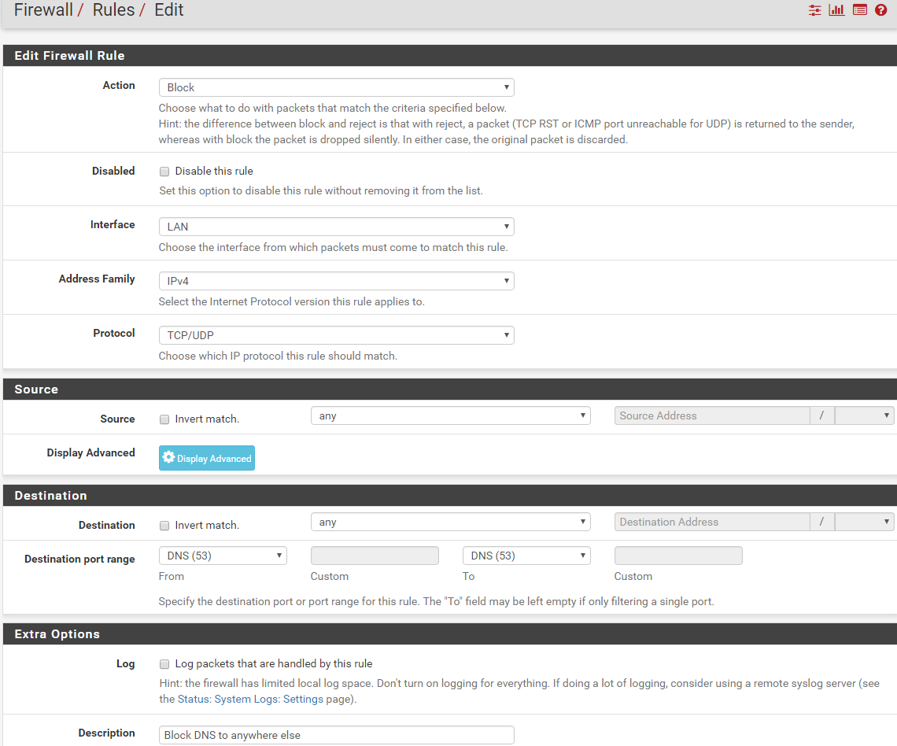Go to Rules in the breadcrumb
The width and height of the screenshot is (897, 746).
113,10
